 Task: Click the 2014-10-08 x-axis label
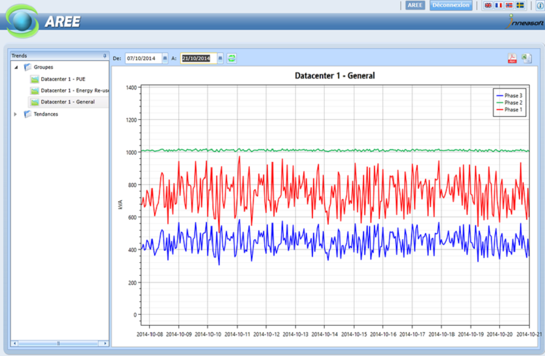point(150,335)
